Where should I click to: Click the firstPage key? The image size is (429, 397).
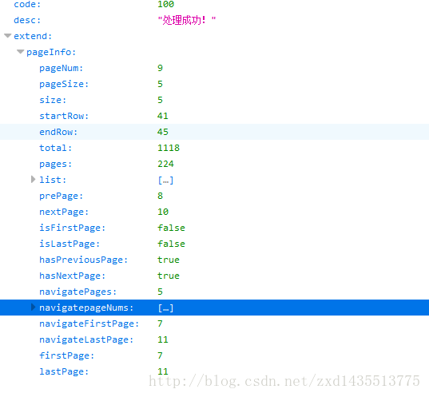click(x=67, y=355)
